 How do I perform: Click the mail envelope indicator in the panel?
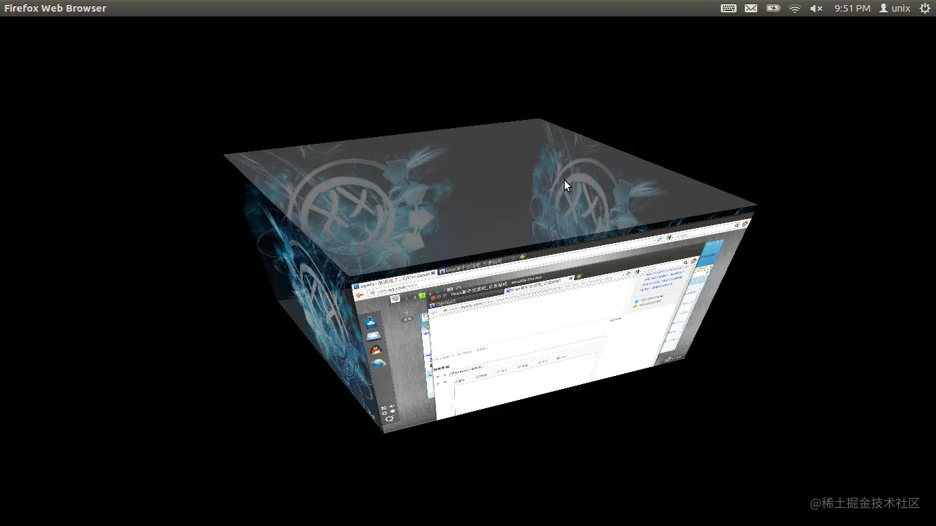751,8
